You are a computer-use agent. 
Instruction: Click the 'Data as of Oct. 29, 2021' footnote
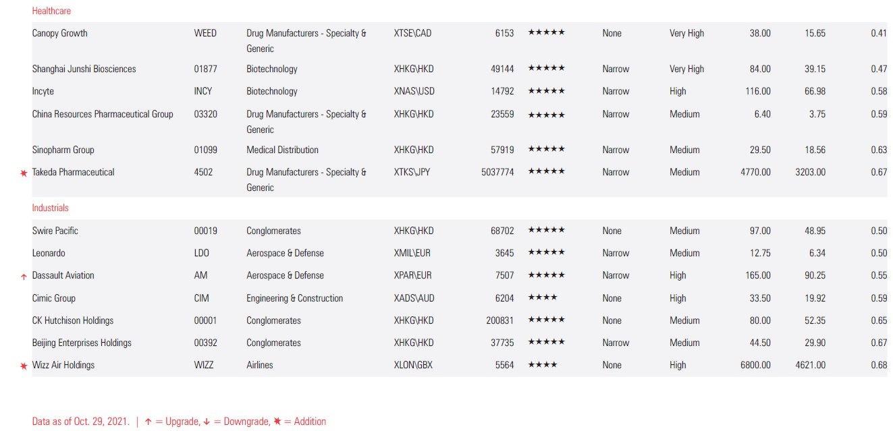coord(80,422)
